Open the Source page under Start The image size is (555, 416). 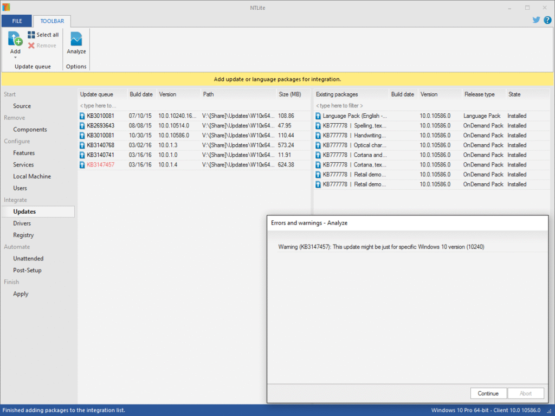22,106
